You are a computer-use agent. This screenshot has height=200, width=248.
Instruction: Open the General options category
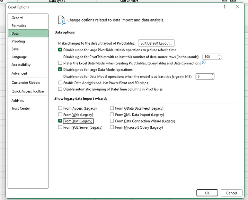click(28, 18)
